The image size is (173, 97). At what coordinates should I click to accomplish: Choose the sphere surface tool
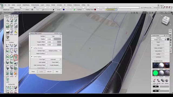click(8, 46)
